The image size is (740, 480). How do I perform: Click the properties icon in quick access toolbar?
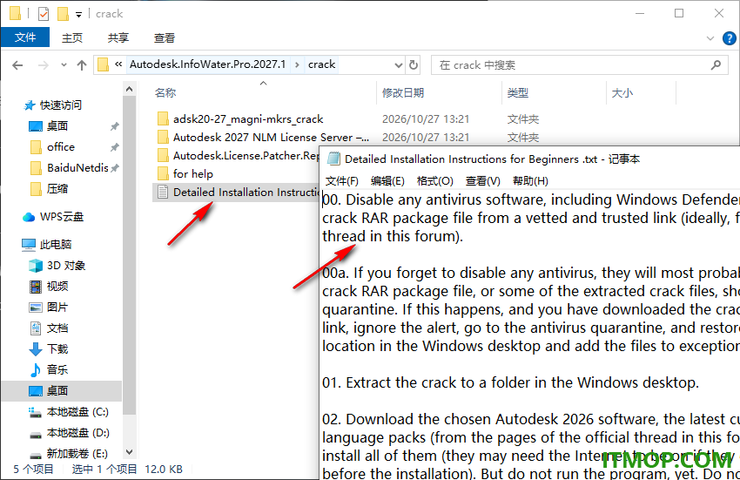click(x=43, y=14)
